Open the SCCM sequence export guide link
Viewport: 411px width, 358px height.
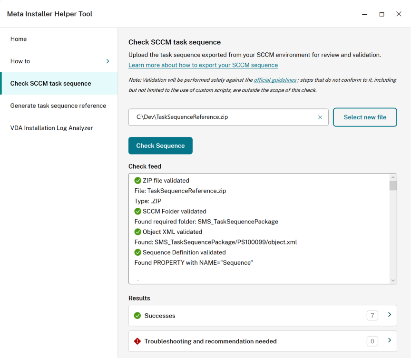(203, 65)
